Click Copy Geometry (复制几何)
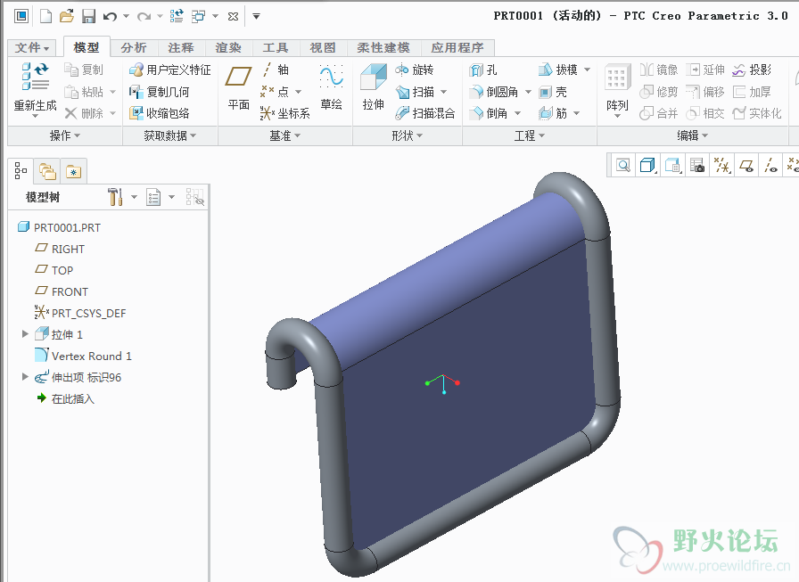799x582 pixels. tap(159, 92)
